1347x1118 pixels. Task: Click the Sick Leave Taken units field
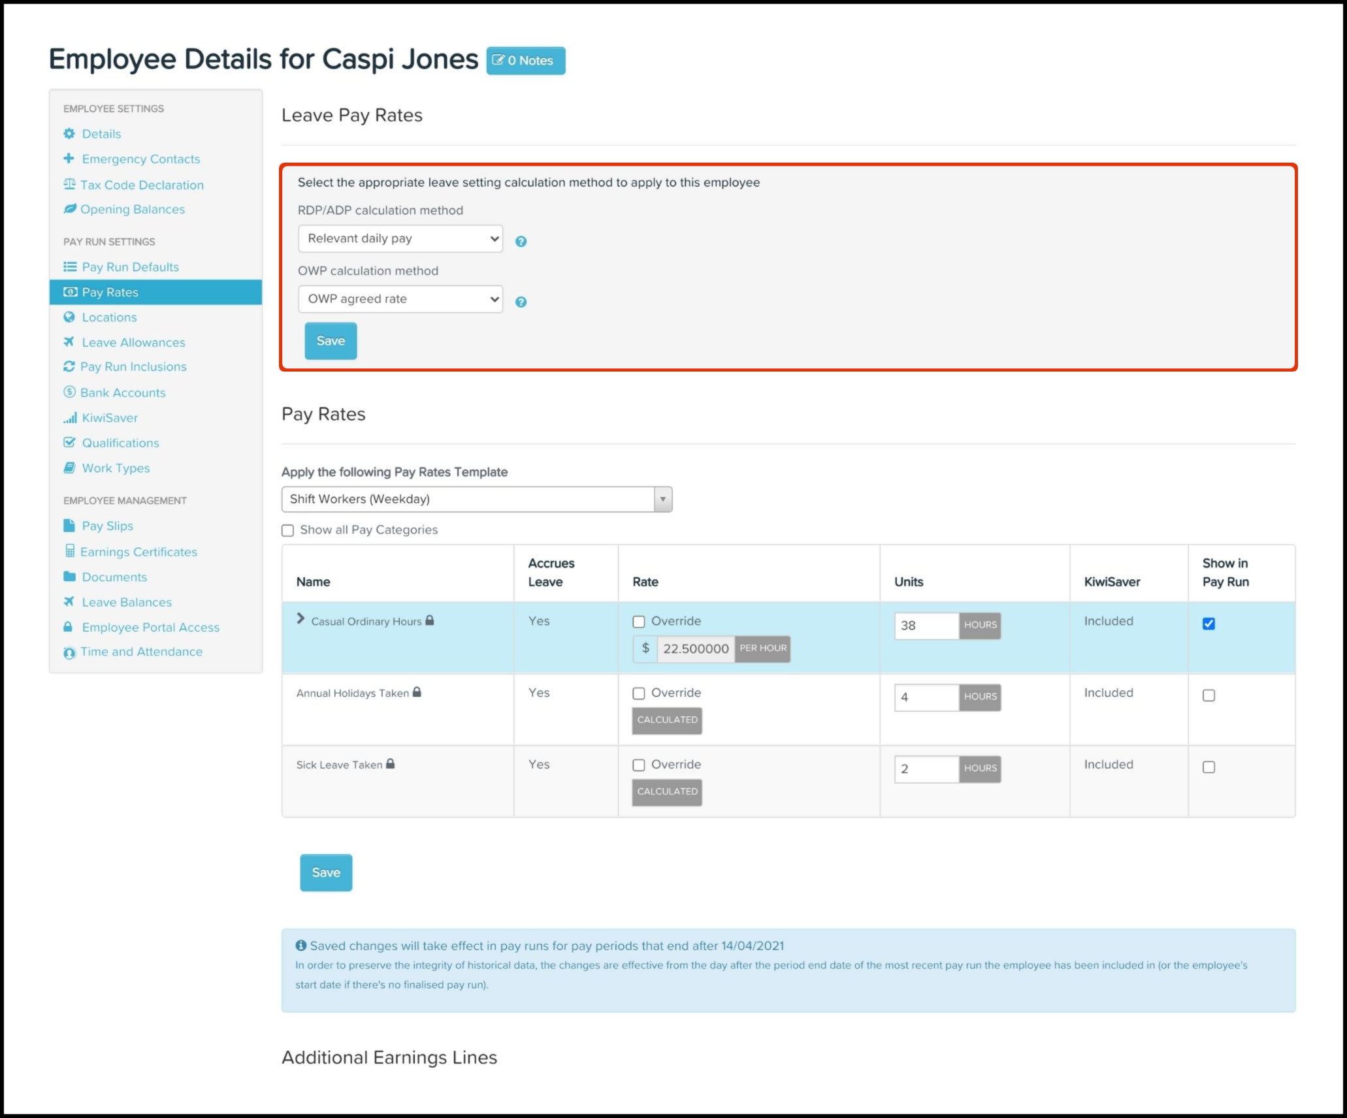coord(926,769)
